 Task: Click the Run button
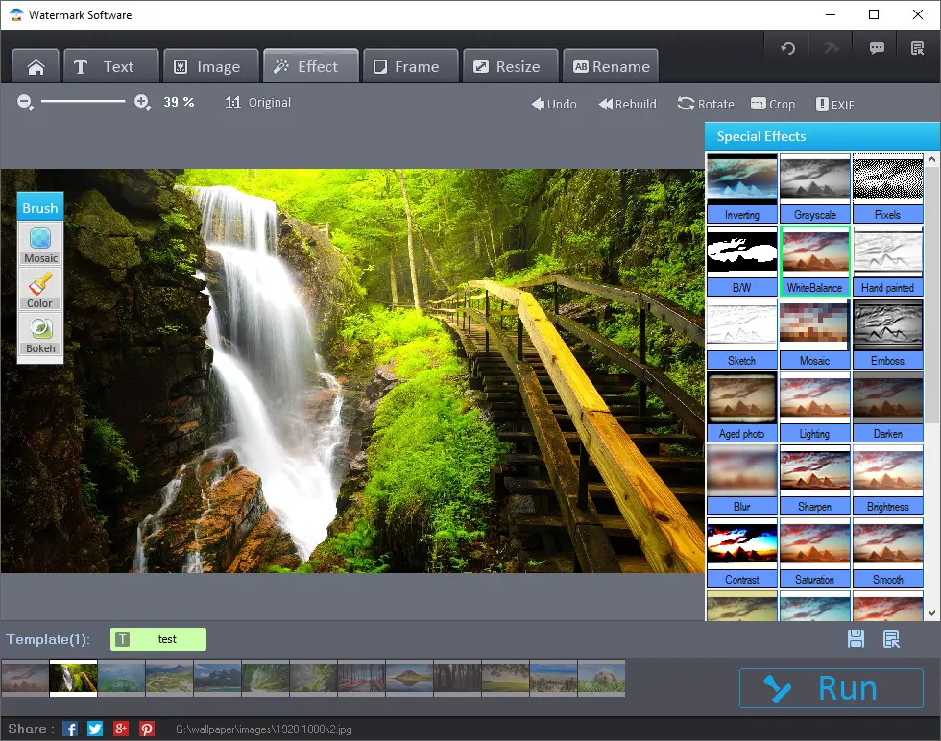click(832, 688)
